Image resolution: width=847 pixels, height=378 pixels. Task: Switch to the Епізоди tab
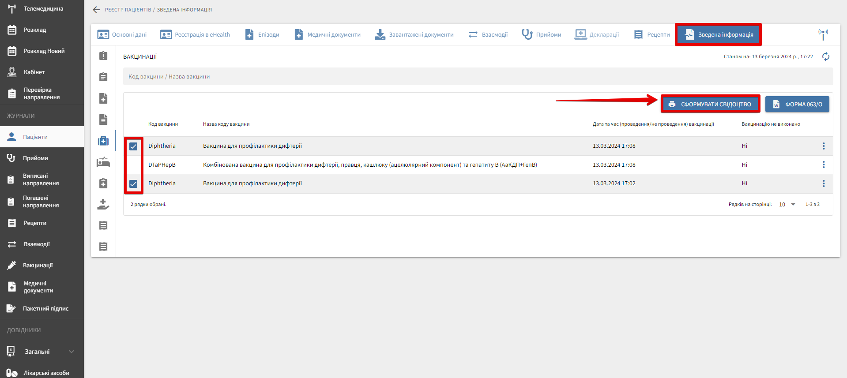tap(262, 34)
